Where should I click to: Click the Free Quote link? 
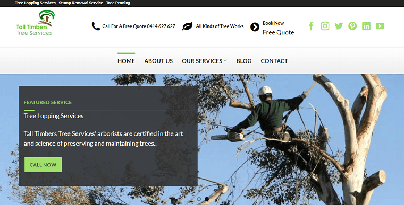[x=278, y=32]
